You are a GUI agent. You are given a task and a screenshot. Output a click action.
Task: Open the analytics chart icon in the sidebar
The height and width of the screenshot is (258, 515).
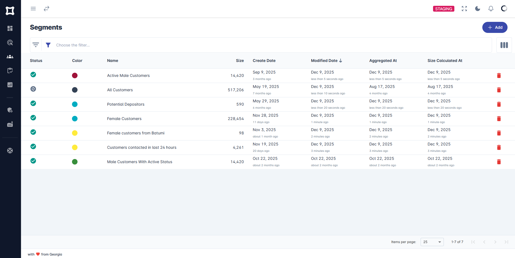coord(10,85)
